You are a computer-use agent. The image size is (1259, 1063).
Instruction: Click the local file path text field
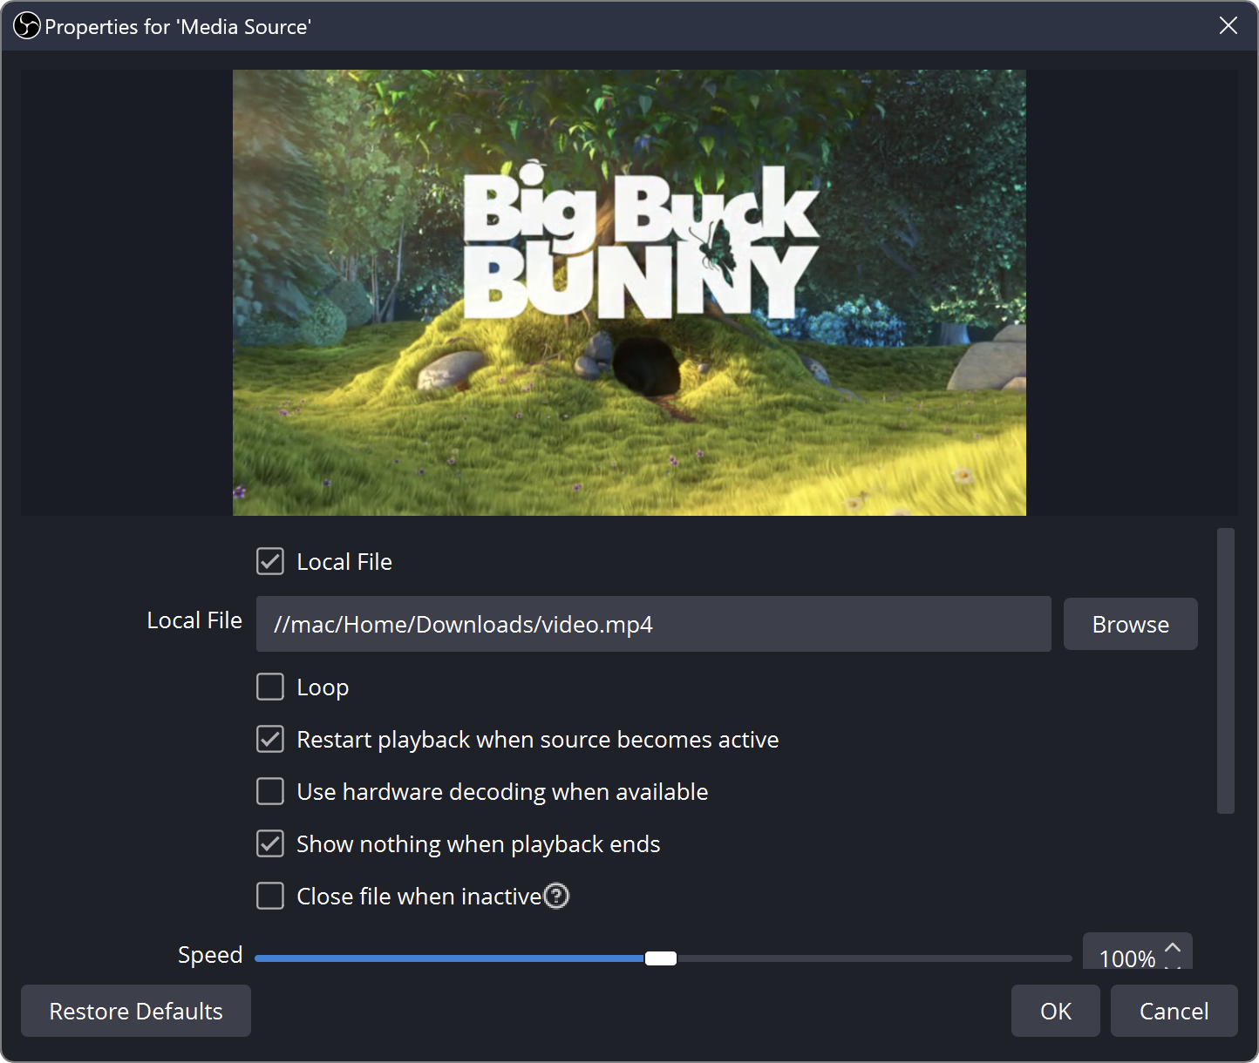click(652, 625)
